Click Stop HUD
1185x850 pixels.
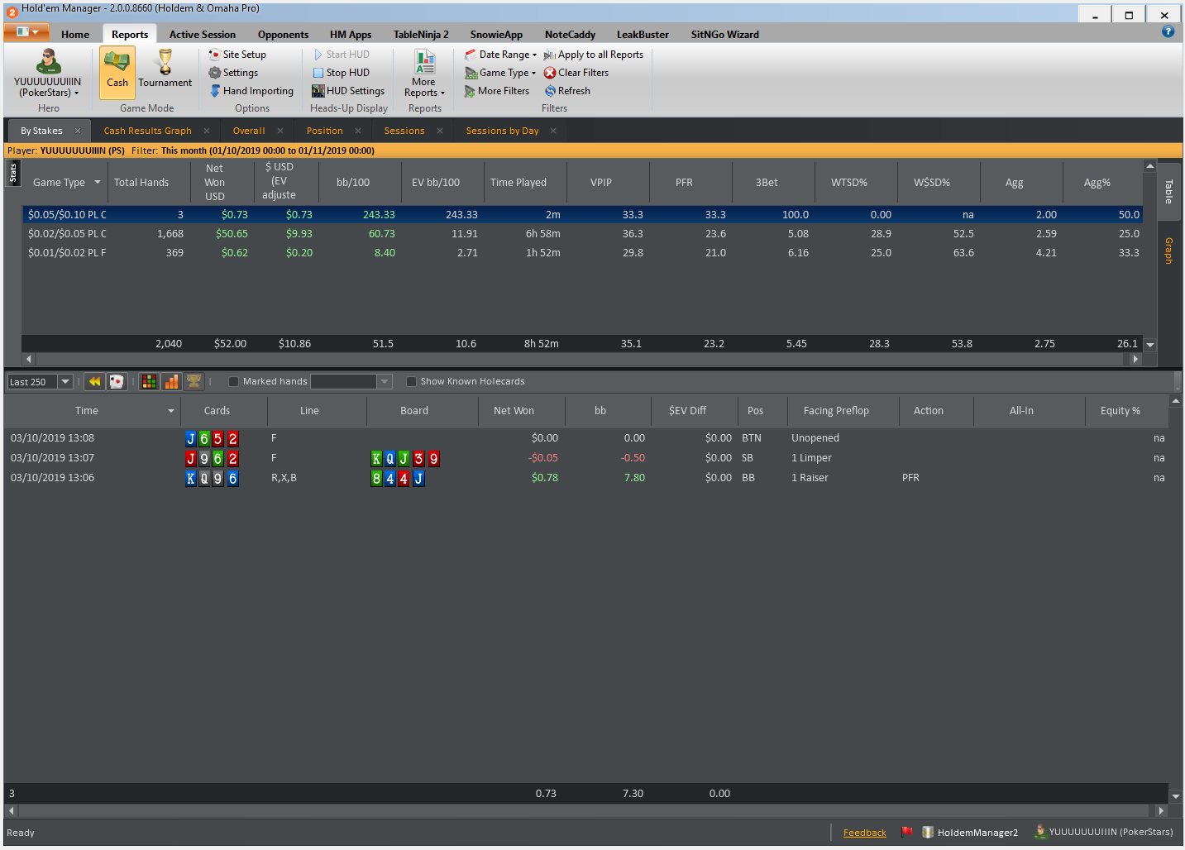(x=341, y=73)
